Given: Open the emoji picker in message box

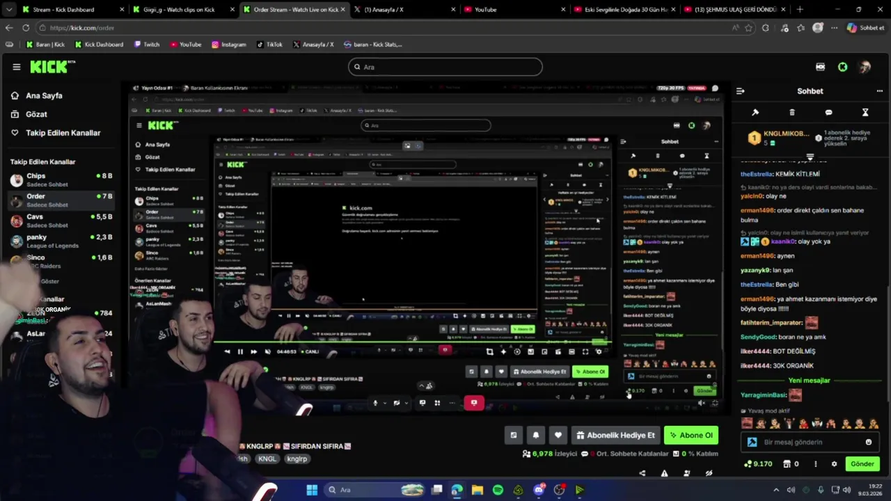Looking at the screenshot, I should [x=868, y=442].
